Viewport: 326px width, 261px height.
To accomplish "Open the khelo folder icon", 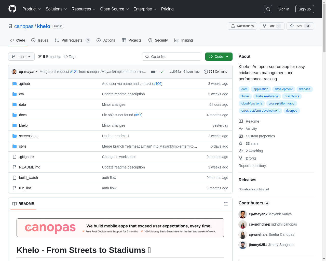I will [x=15, y=125].
